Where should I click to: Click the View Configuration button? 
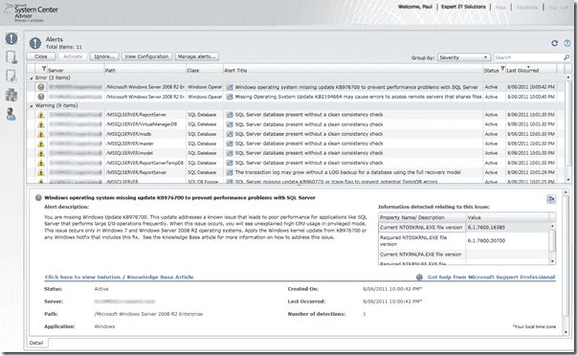[146, 56]
